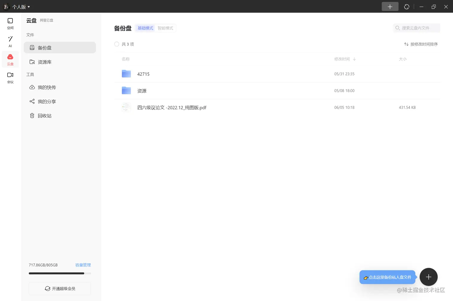Open 我的快传 quick transfer
Screen dimensions: 453x301
(x=60, y=87)
